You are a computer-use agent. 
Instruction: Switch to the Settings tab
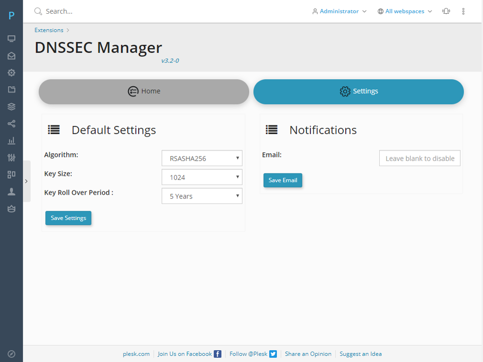358,91
